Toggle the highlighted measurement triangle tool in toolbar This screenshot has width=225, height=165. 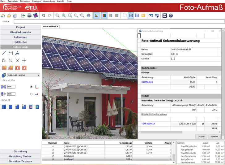96,15
